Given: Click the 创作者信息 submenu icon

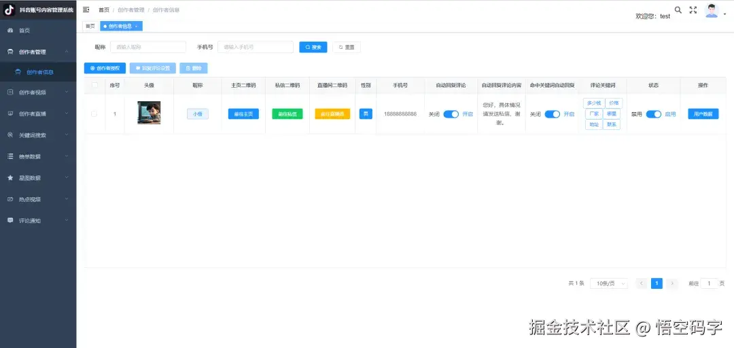Looking at the screenshot, I should pyautogui.click(x=18, y=72).
